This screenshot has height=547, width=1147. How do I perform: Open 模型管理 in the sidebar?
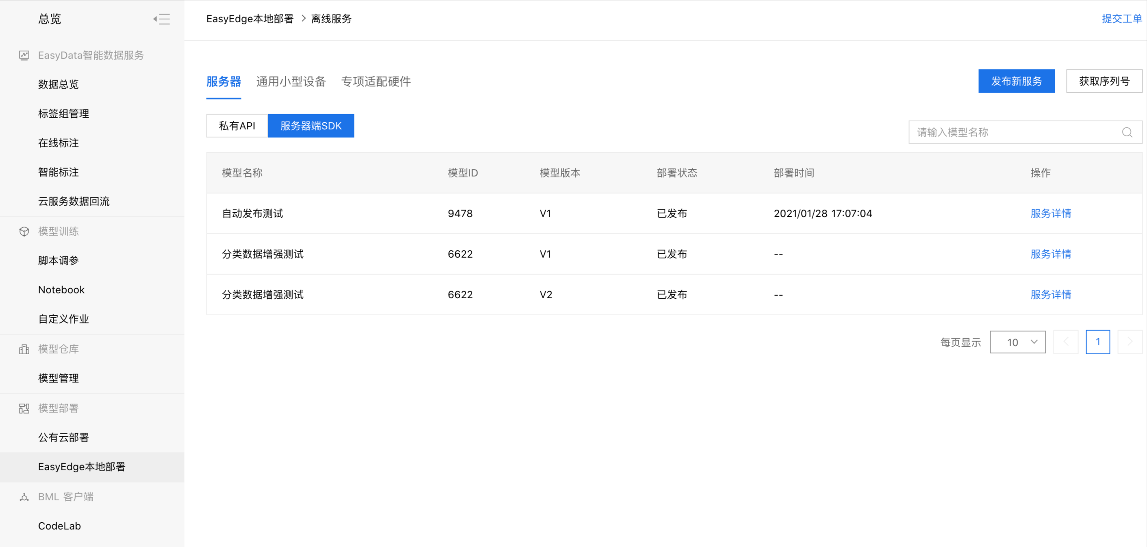59,378
